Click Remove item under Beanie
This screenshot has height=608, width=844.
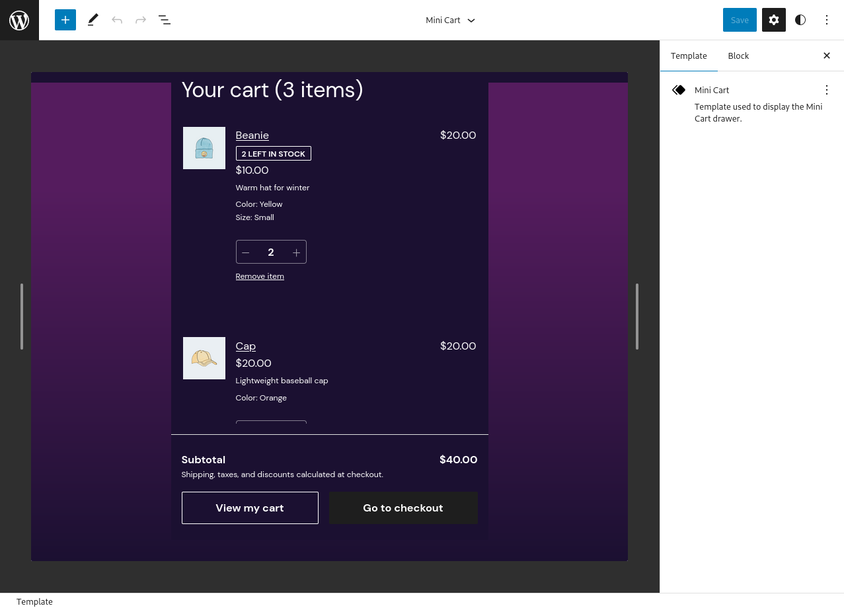(260, 276)
